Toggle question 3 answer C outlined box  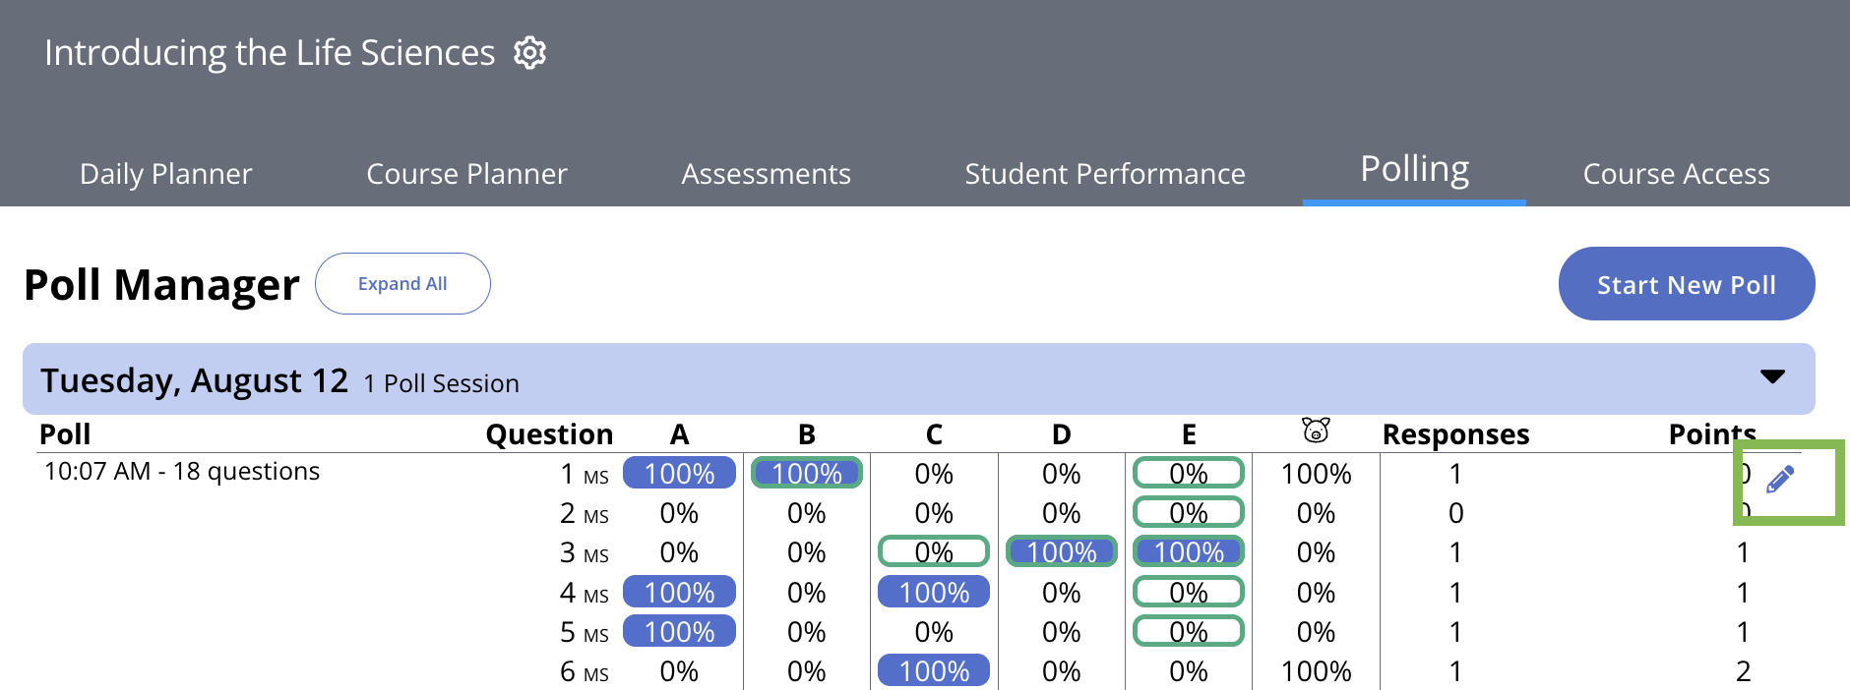coord(933,552)
